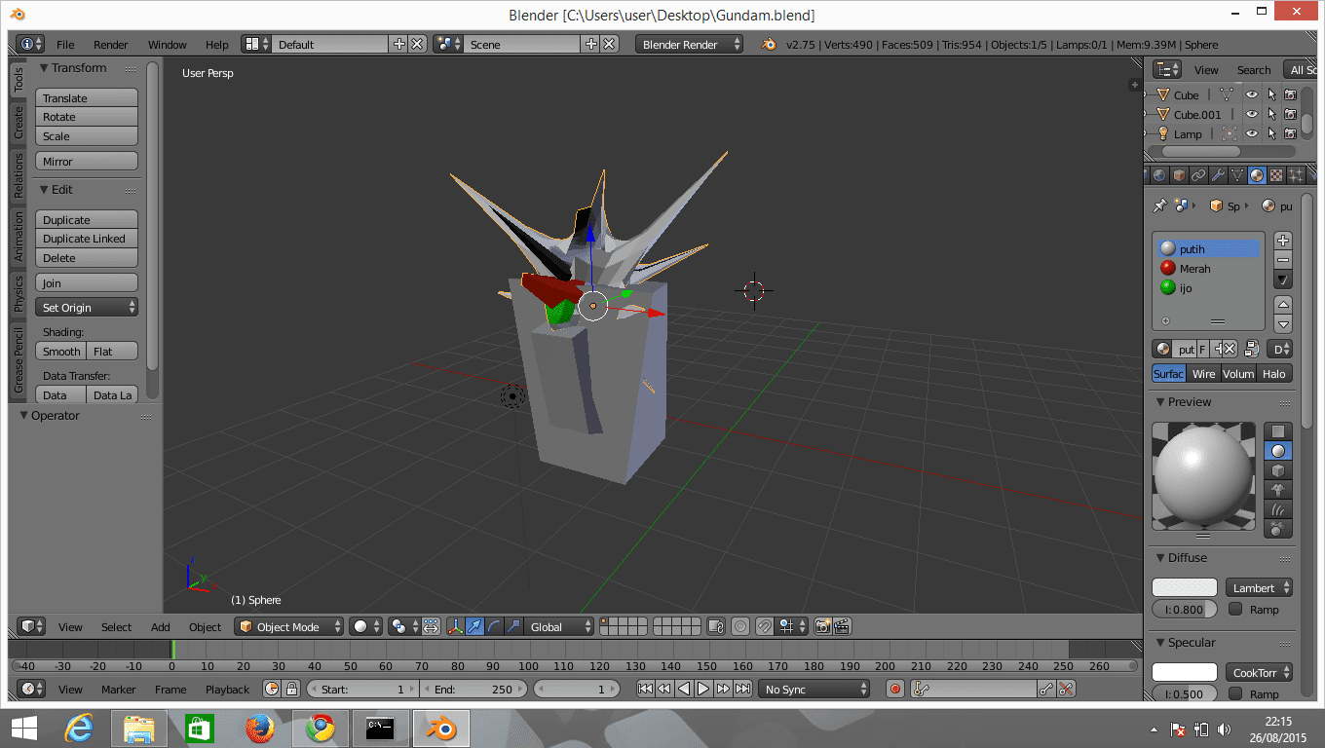Open the Set Origin dropdown
Image resolution: width=1325 pixels, height=748 pixels.
[87, 308]
